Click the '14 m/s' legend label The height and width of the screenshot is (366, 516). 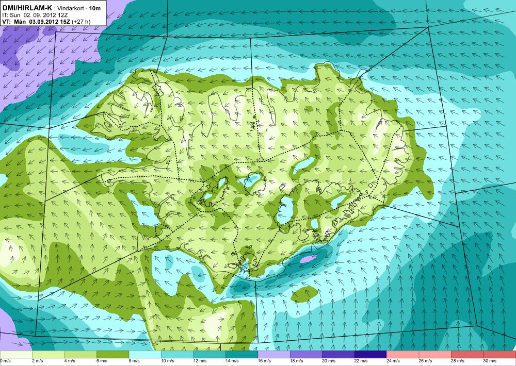pyautogui.click(x=232, y=361)
